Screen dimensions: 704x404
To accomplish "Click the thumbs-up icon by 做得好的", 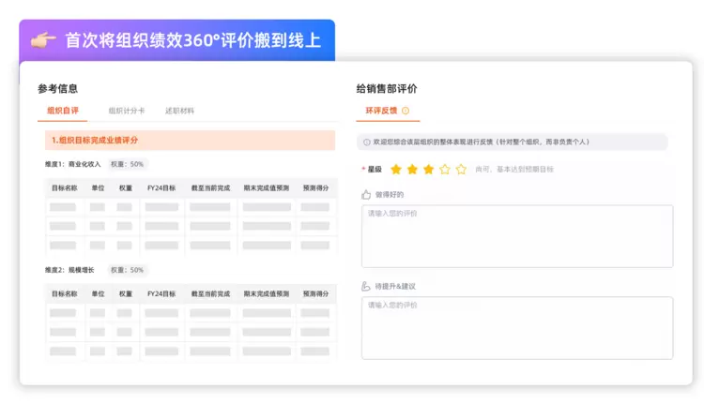I will pyautogui.click(x=366, y=195).
